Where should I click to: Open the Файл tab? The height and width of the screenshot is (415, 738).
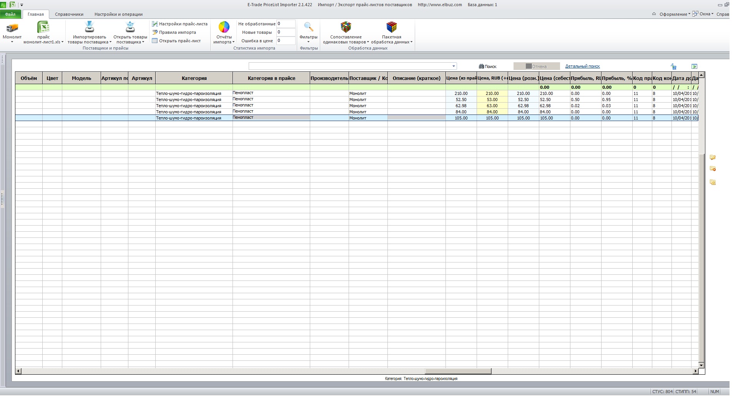10,14
